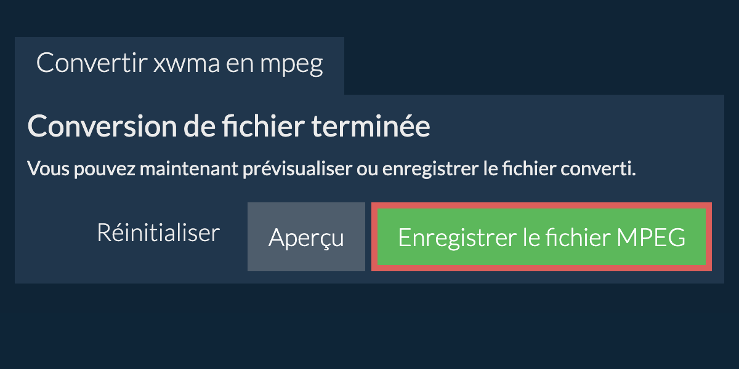Save the converted MPEG file
The height and width of the screenshot is (369, 739).
point(541,237)
